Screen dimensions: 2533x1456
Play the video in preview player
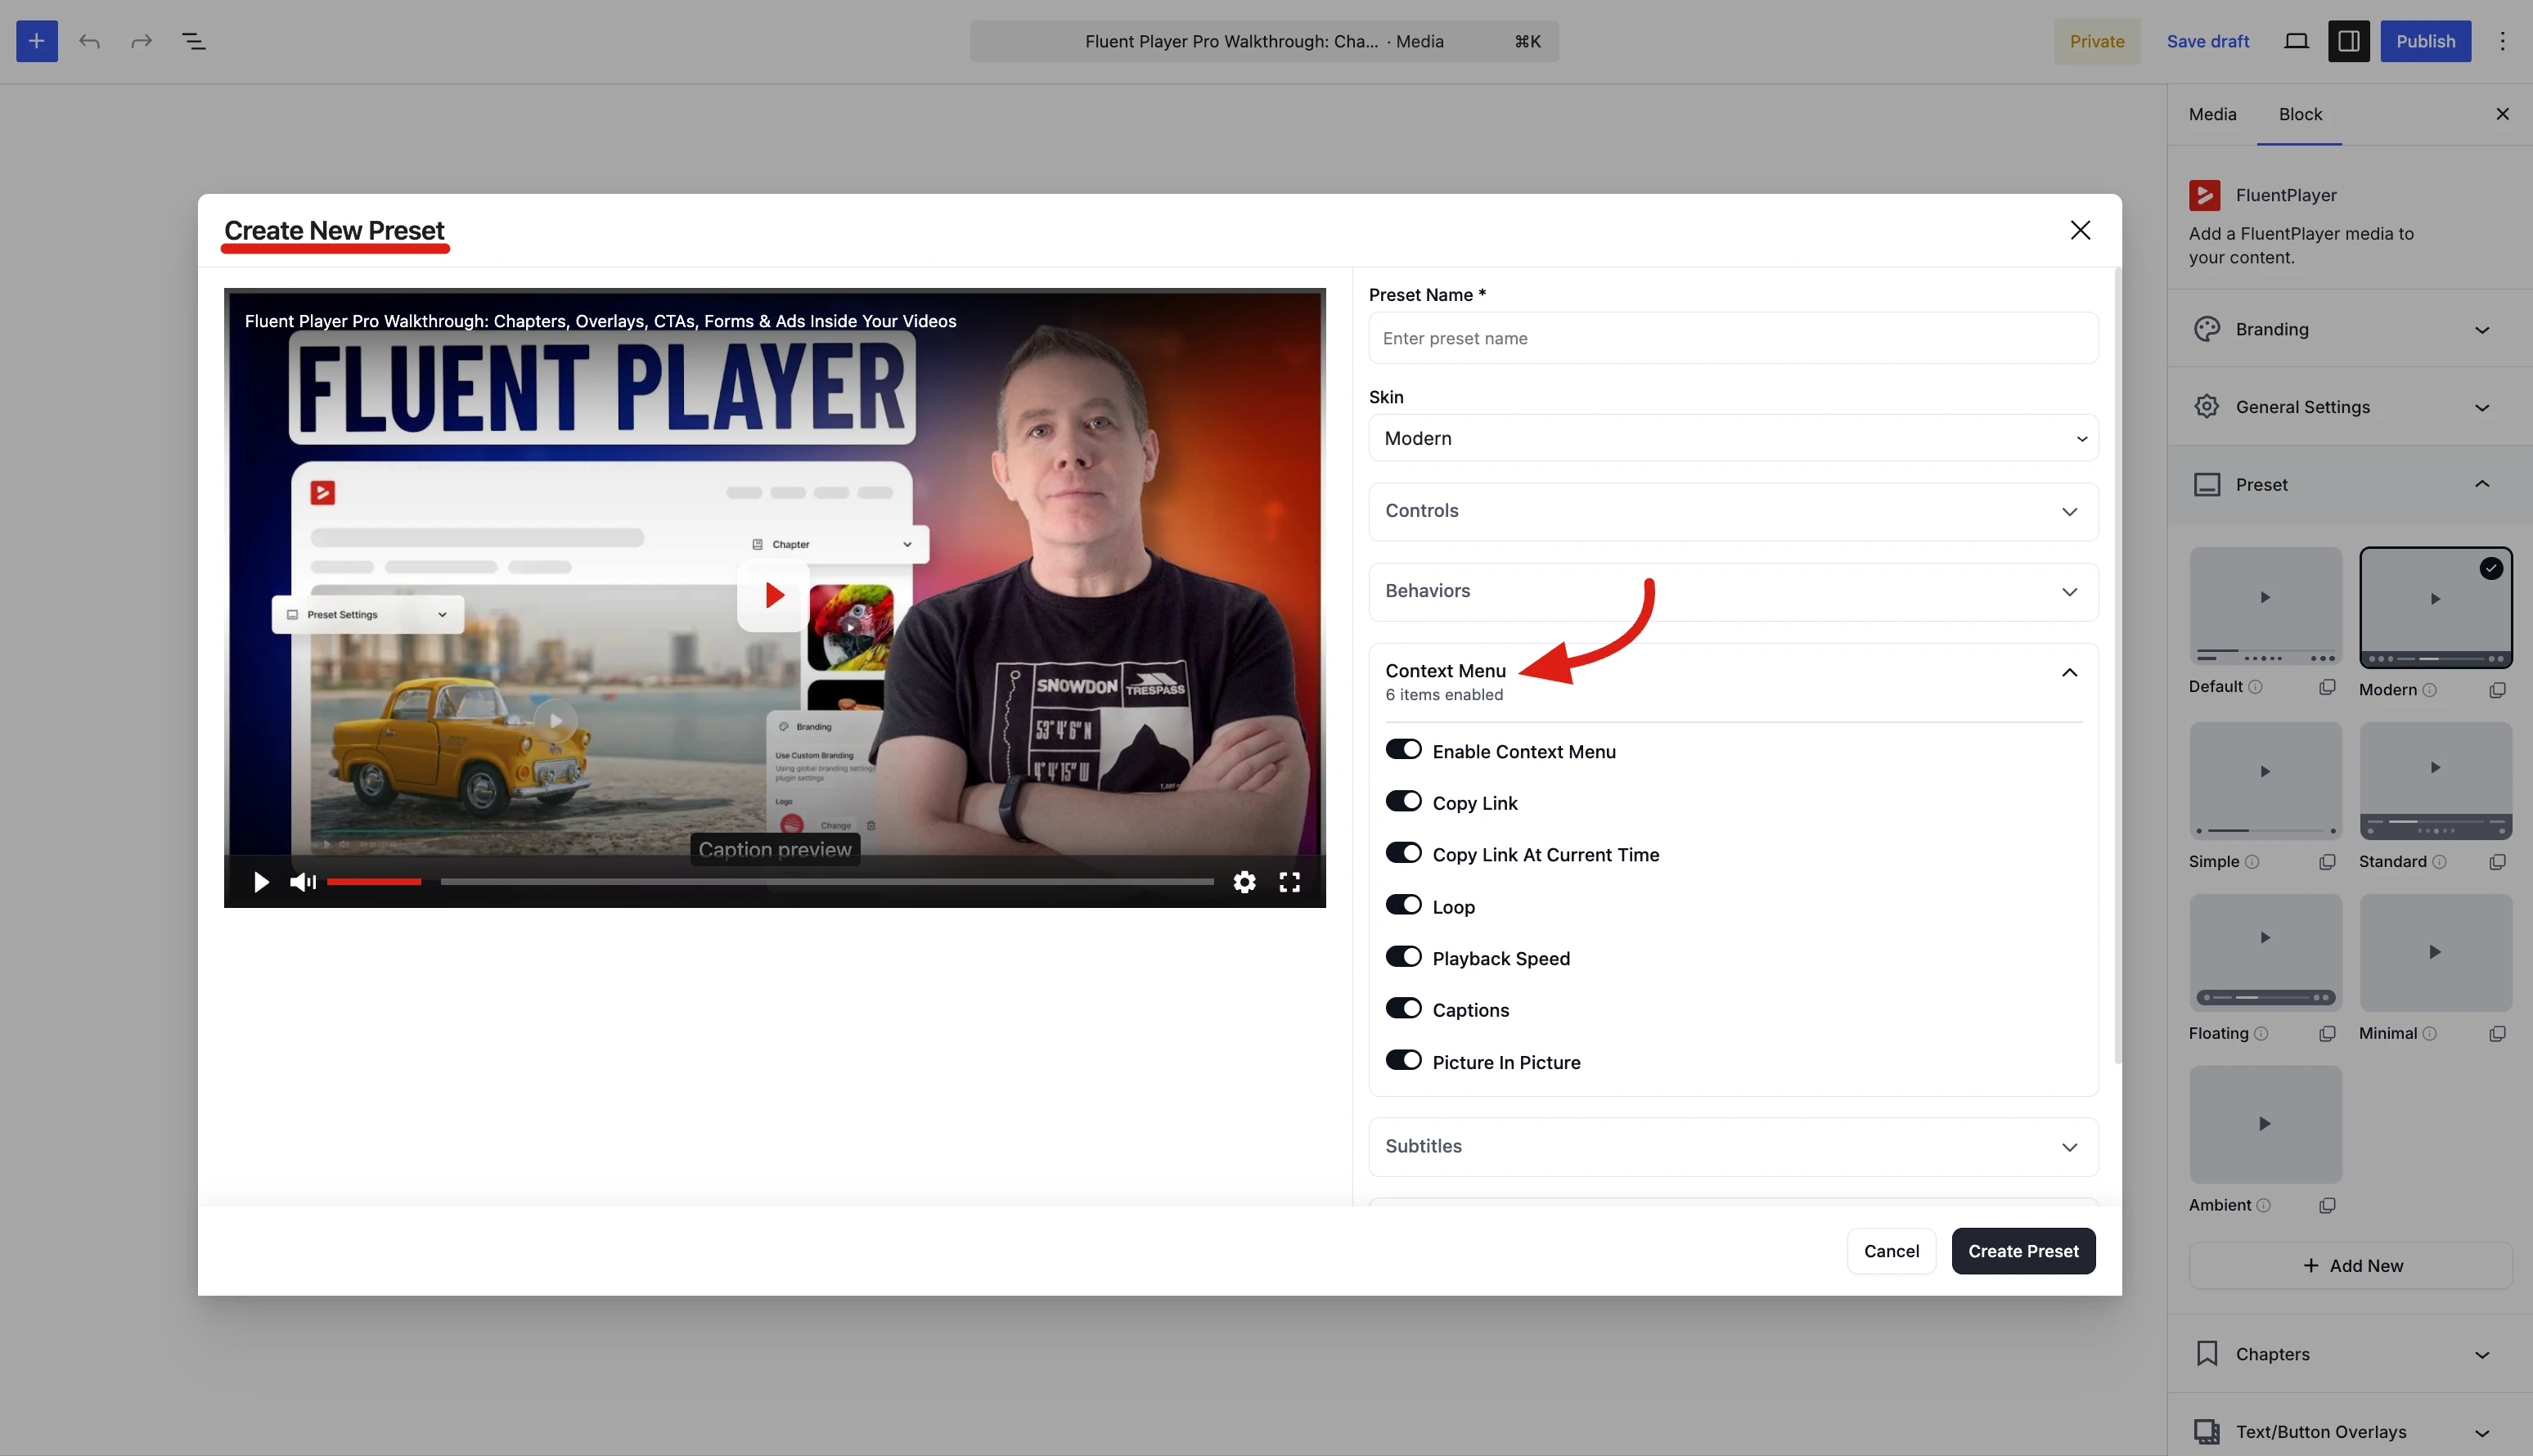pyautogui.click(x=261, y=882)
